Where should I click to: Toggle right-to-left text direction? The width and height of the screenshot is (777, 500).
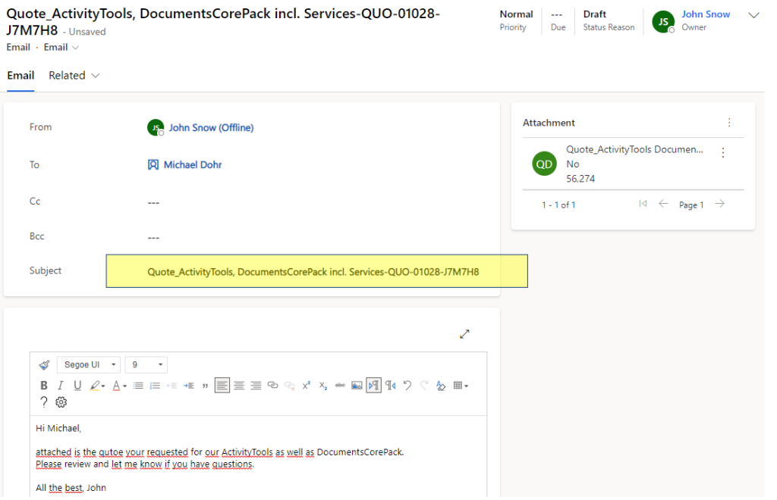click(390, 385)
